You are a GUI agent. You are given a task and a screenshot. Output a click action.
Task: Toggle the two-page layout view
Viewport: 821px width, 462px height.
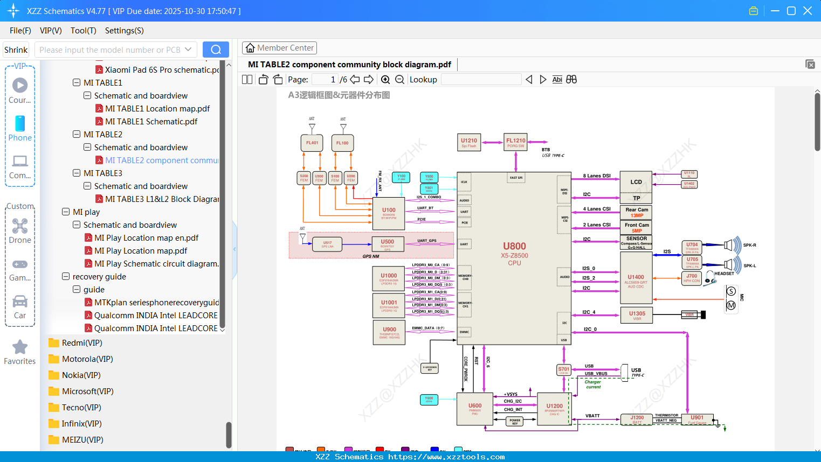coord(247,79)
